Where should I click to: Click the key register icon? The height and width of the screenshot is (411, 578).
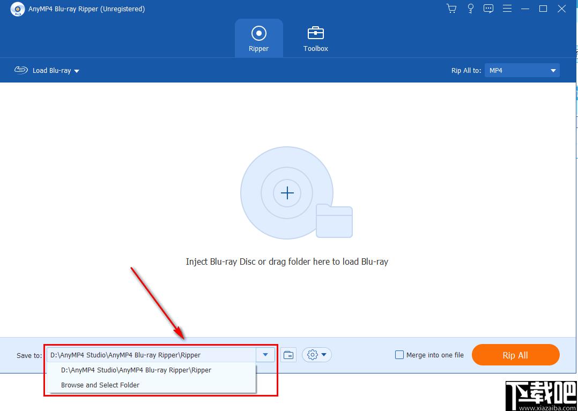470,9
